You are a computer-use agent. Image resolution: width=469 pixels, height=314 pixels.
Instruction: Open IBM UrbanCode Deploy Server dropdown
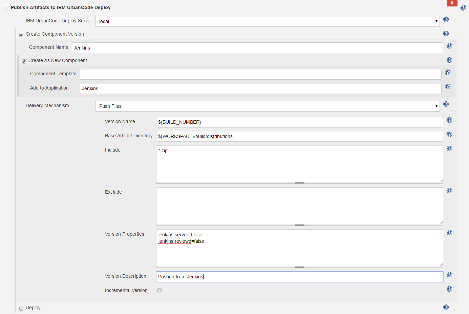click(268, 21)
